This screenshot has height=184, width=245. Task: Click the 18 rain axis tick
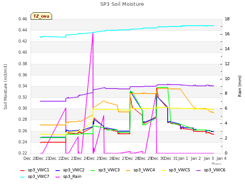(x=227, y=19)
